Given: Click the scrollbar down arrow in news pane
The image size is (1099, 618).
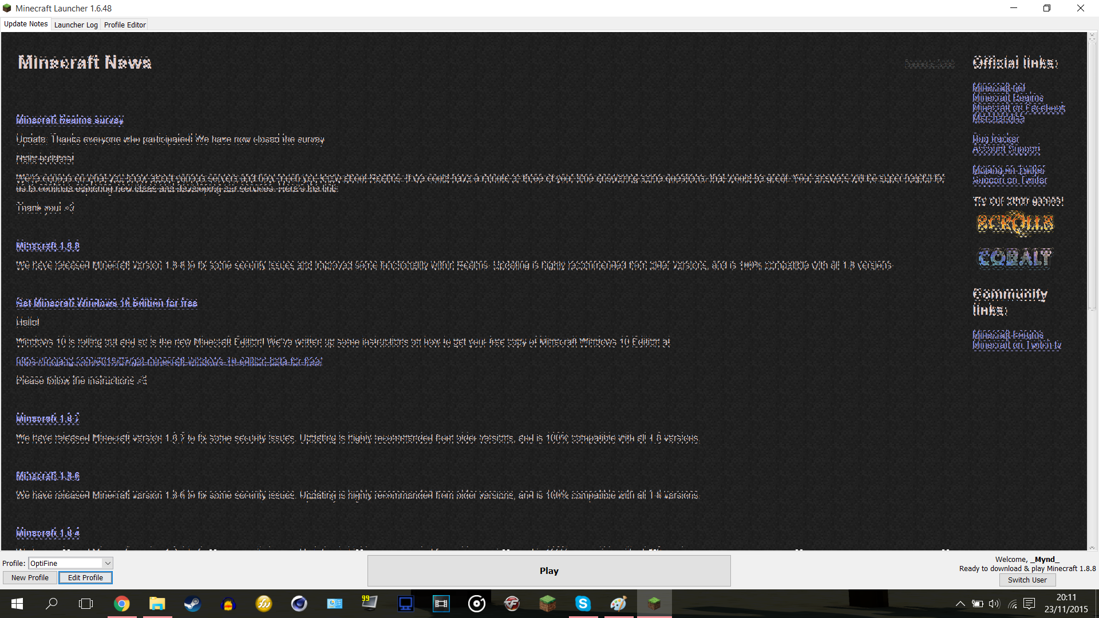Looking at the screenshot, I should (x=1092, y=546).
